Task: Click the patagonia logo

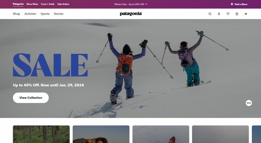Action: pos(131,14)
